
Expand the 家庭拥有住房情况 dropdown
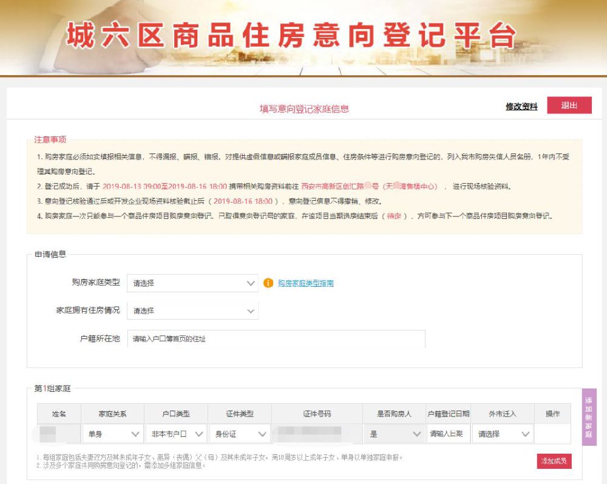(192, 311)
